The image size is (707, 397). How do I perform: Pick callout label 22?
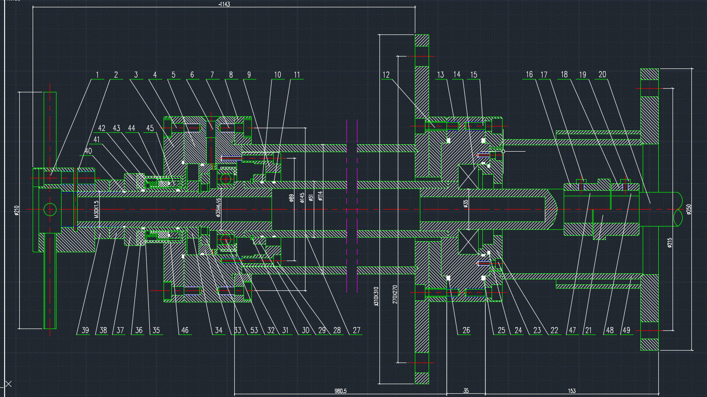[554, 330]
